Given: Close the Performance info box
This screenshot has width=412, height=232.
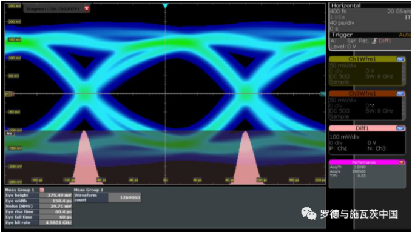Looking at the screenshot, I should [402, 162].
